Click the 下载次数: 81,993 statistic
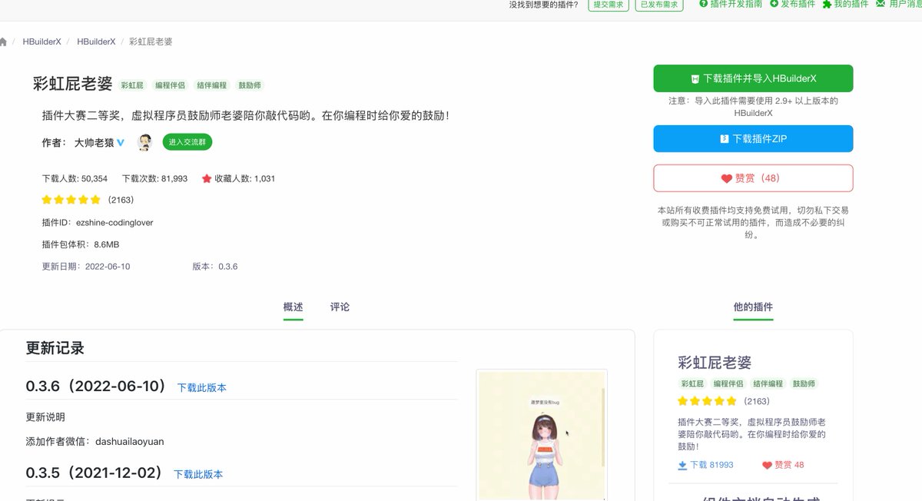The height and width of the screenshot is (501, 922). point(154,178)
